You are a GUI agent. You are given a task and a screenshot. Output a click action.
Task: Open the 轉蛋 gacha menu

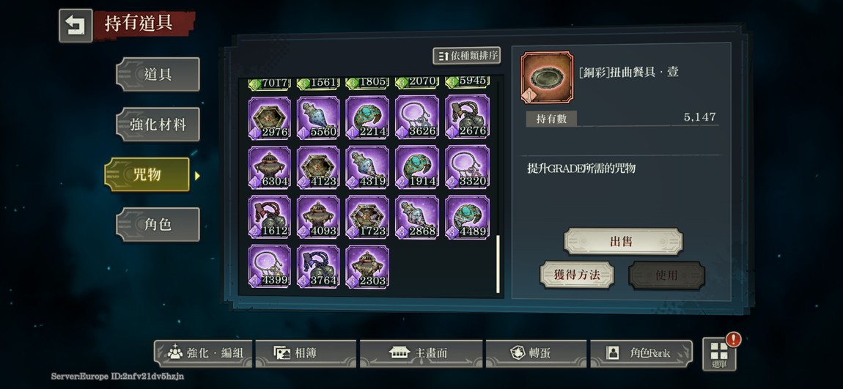pos(535,353)
